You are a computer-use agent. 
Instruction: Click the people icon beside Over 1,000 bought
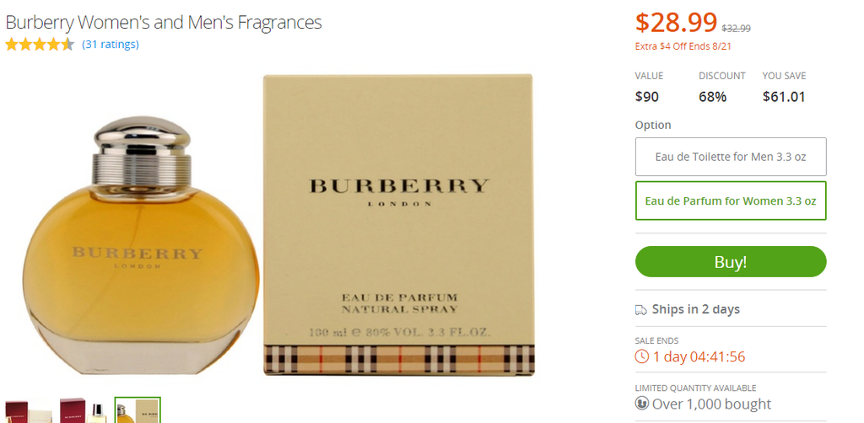(641, 404)
